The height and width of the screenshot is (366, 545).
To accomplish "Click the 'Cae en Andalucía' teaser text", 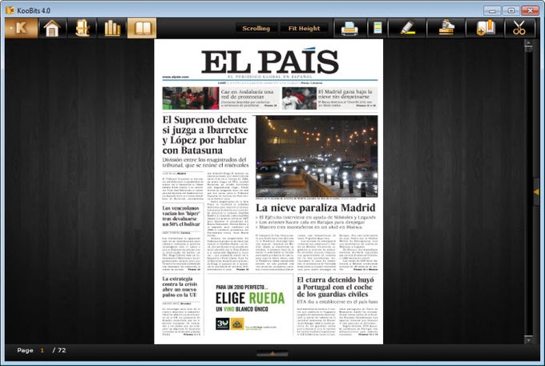I will pyautogui.click(x=248, y=98).
